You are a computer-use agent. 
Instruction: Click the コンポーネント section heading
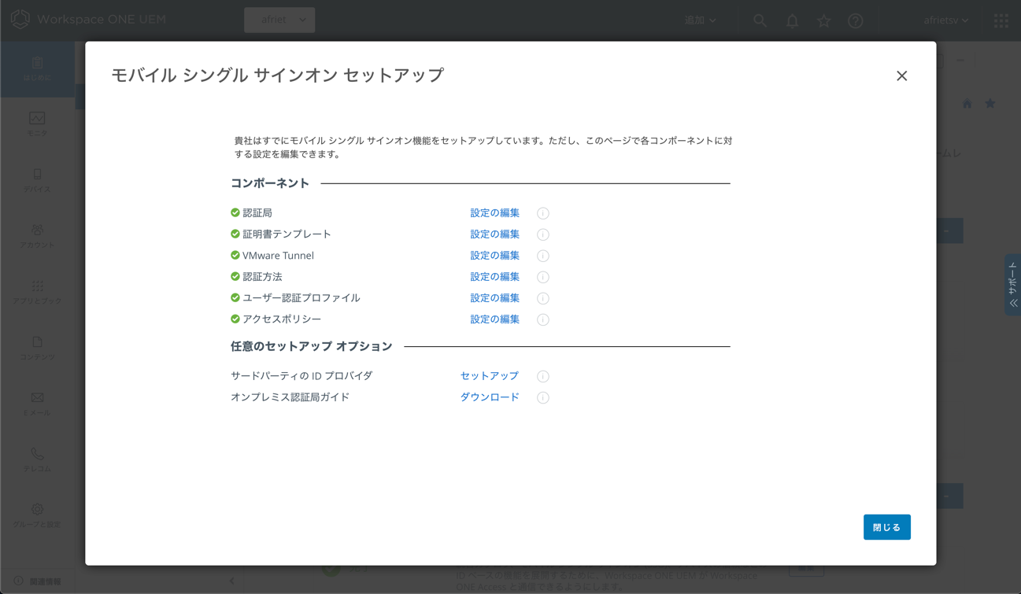[x=270, y=183]
